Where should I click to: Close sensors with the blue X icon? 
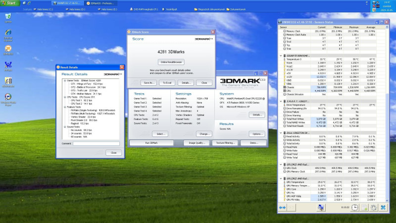pyautogui.click(x=384, y=207)
